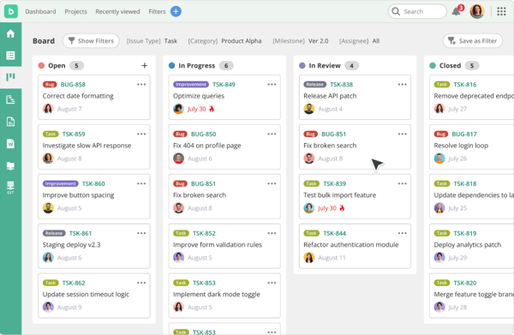Screen dimensions: 514x335
Task: Open the Gantt chart sidebar icon
Action: coord(10,99)
